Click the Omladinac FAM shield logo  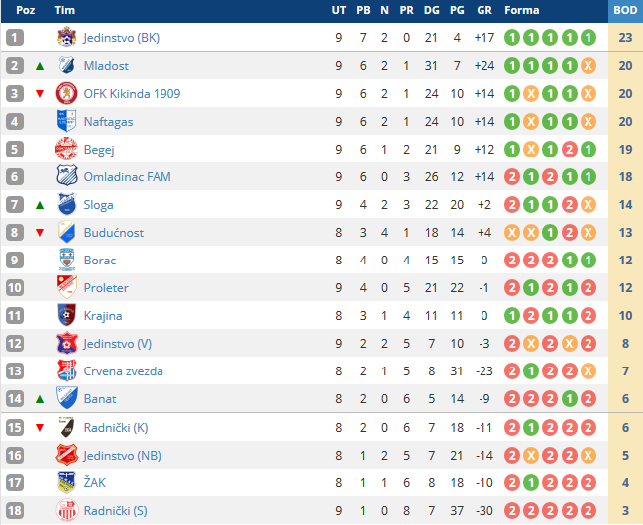66,176
